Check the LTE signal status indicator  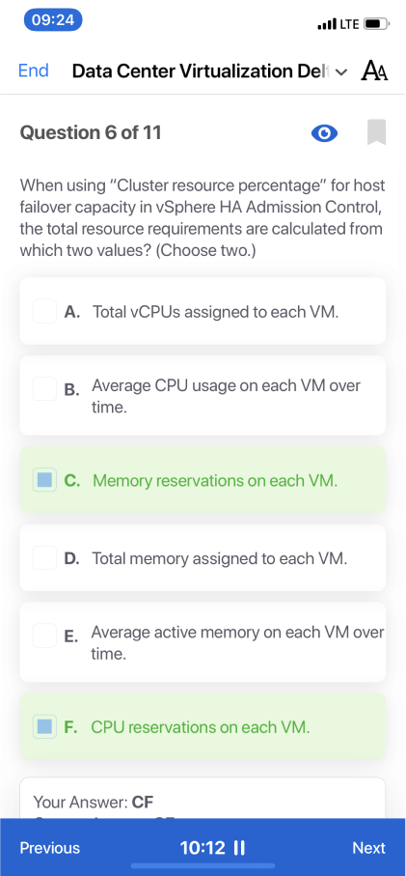pyautogui.click(x=338, y=24)
